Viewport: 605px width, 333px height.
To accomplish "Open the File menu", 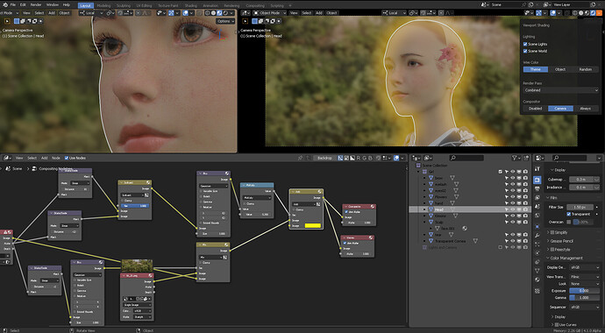I will coord(13,5).
